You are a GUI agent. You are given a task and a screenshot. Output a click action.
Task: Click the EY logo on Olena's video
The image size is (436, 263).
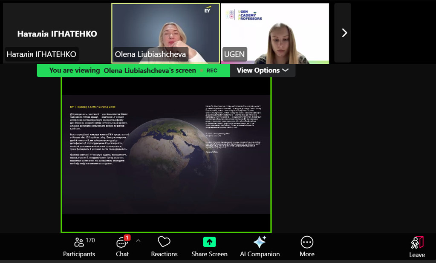[208, 9]
